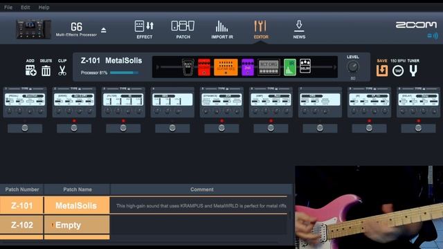This screenshot has height=249, width=443.
Task: Open TYPE selector of effect unit 6
Action: pyautogui.click(x=272, y=89)
